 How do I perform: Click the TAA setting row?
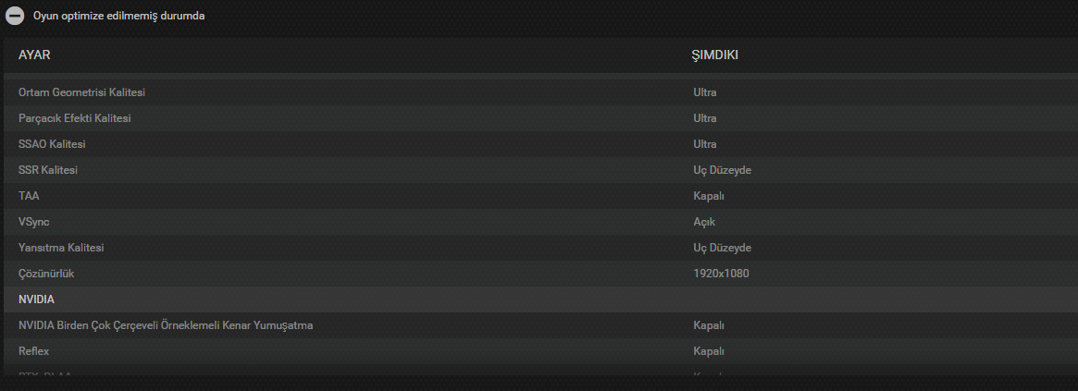[29, 196]
